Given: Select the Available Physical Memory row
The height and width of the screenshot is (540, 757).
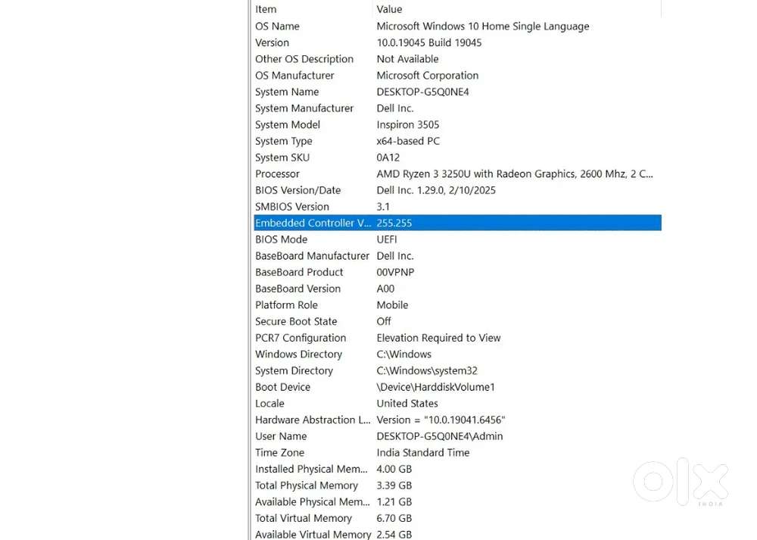Looking at the screenshot, I should pyautogui.click(x=458, y=502).
